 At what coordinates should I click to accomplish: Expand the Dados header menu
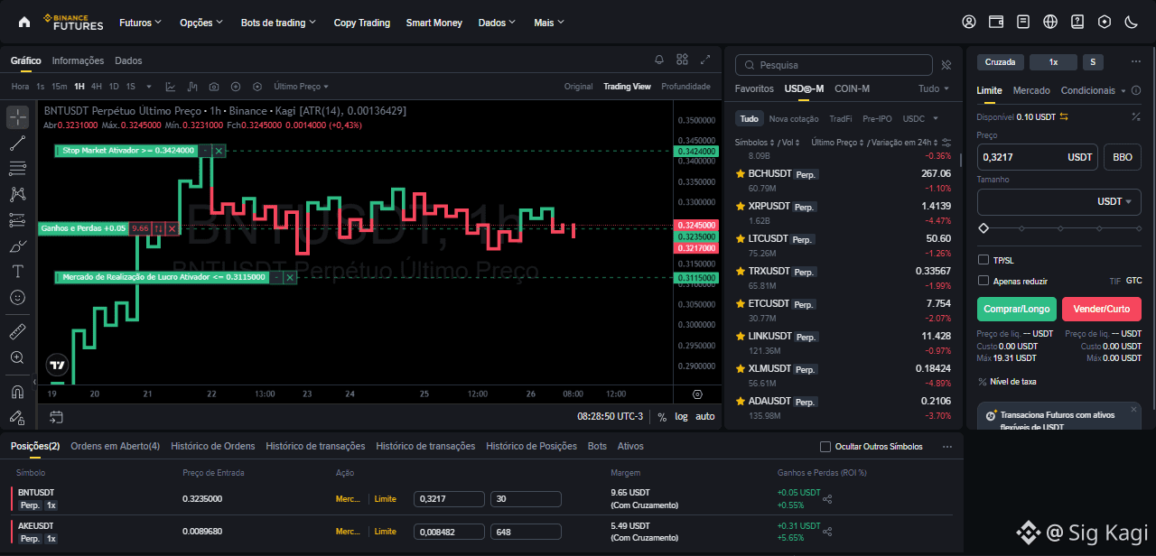click(498, 22)
